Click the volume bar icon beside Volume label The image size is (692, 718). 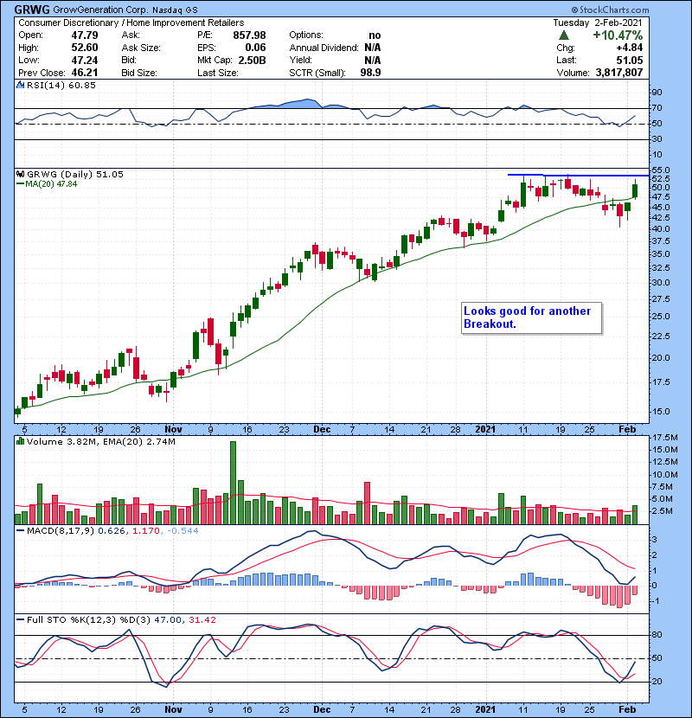(20, 441)
